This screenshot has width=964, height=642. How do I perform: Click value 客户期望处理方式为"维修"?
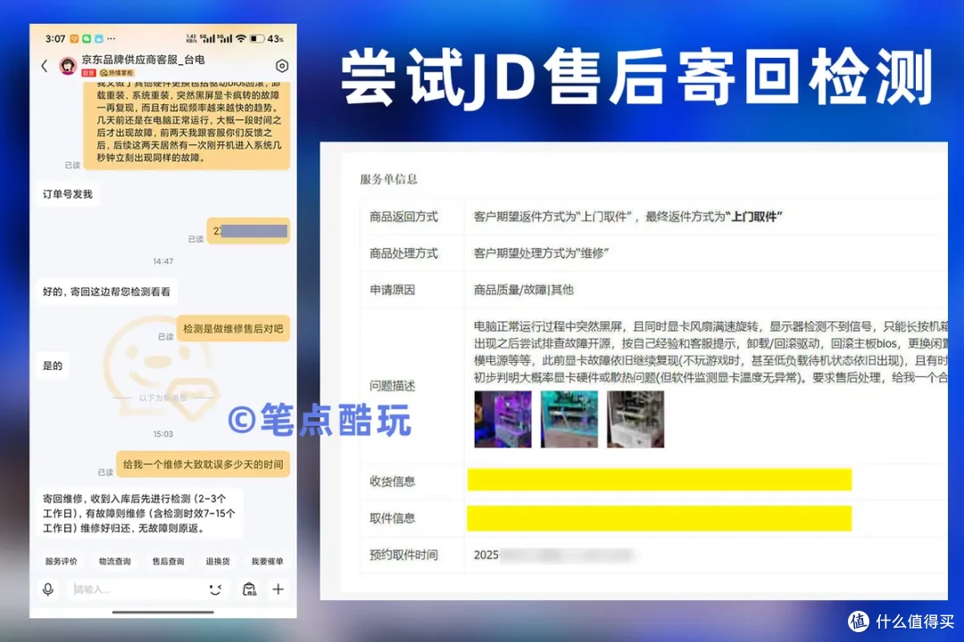point(541,253)
